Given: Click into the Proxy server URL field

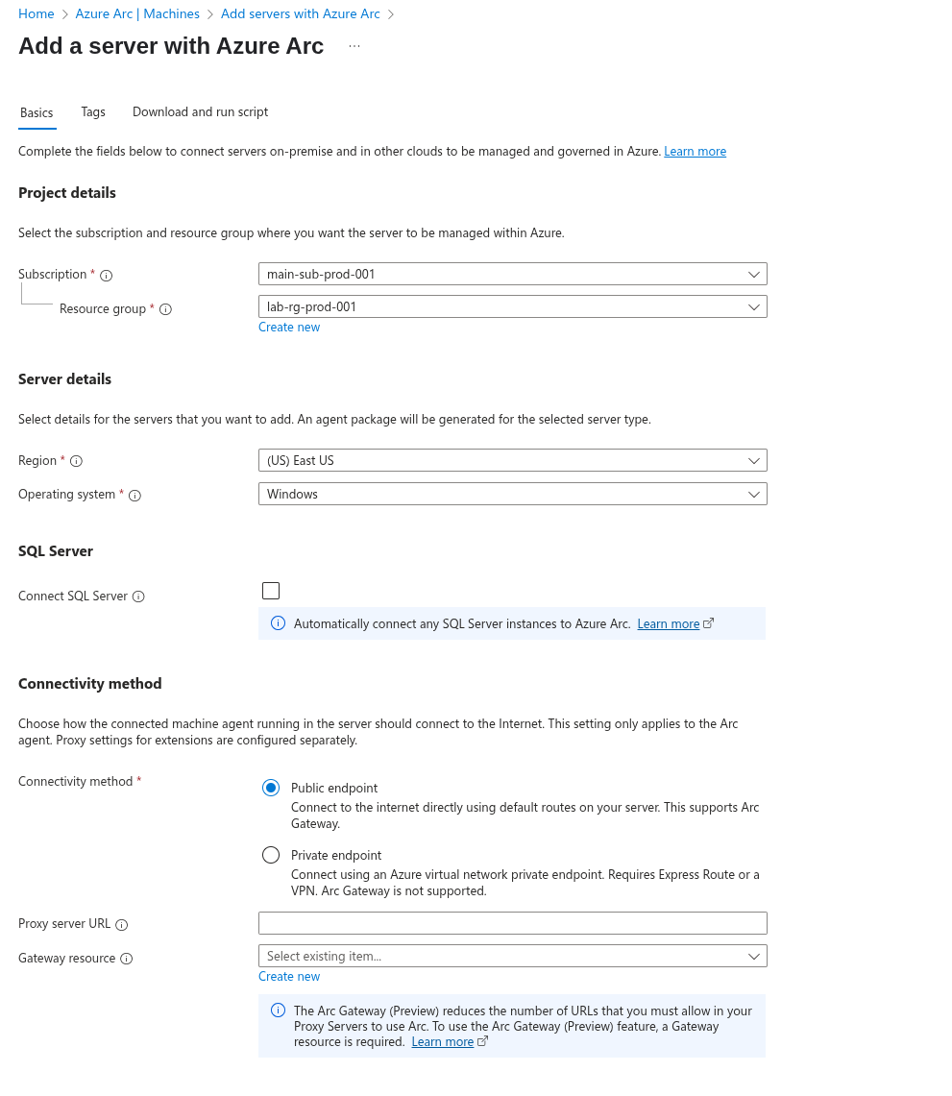Looking at the screenshot, I should [x=512, y=923].
